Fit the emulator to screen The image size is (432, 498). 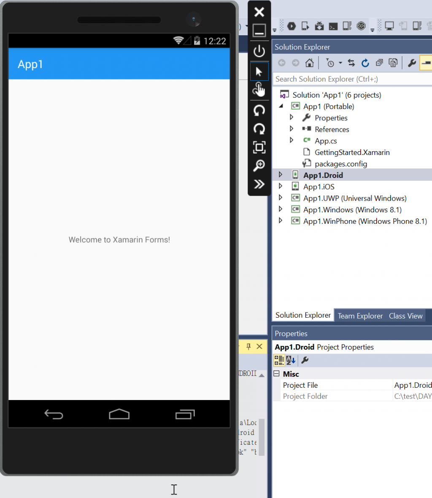(x=259, y=147)
